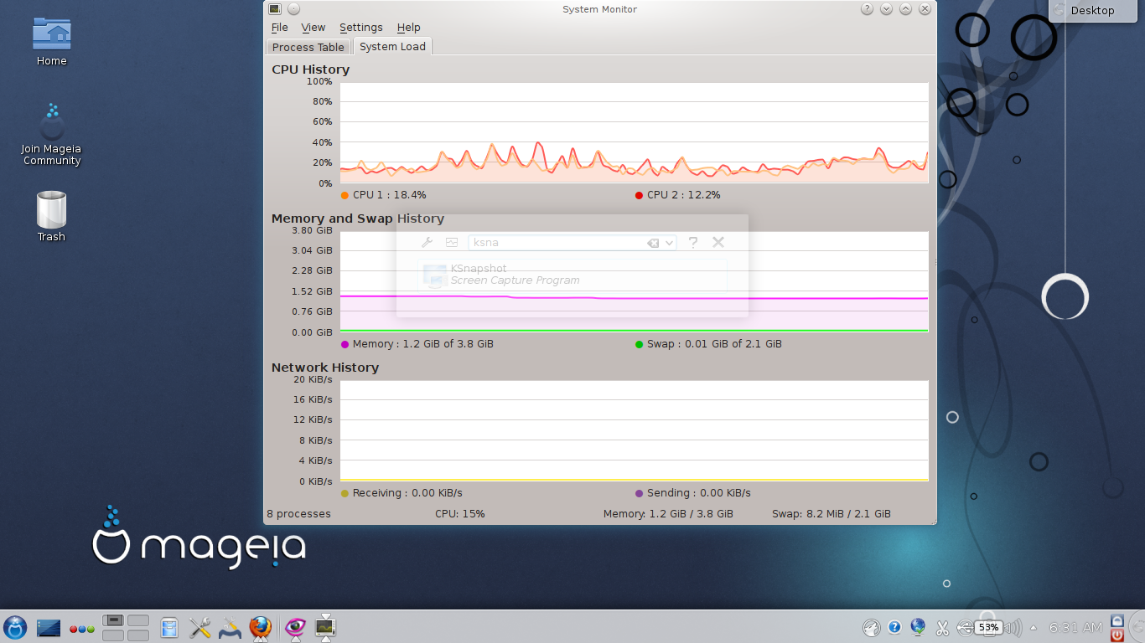Click the wrench configure icon in the search popup

coord(427,242)
